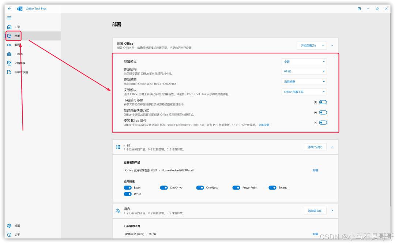Toggle 下载后再部署 switch

tap(323, 102)
